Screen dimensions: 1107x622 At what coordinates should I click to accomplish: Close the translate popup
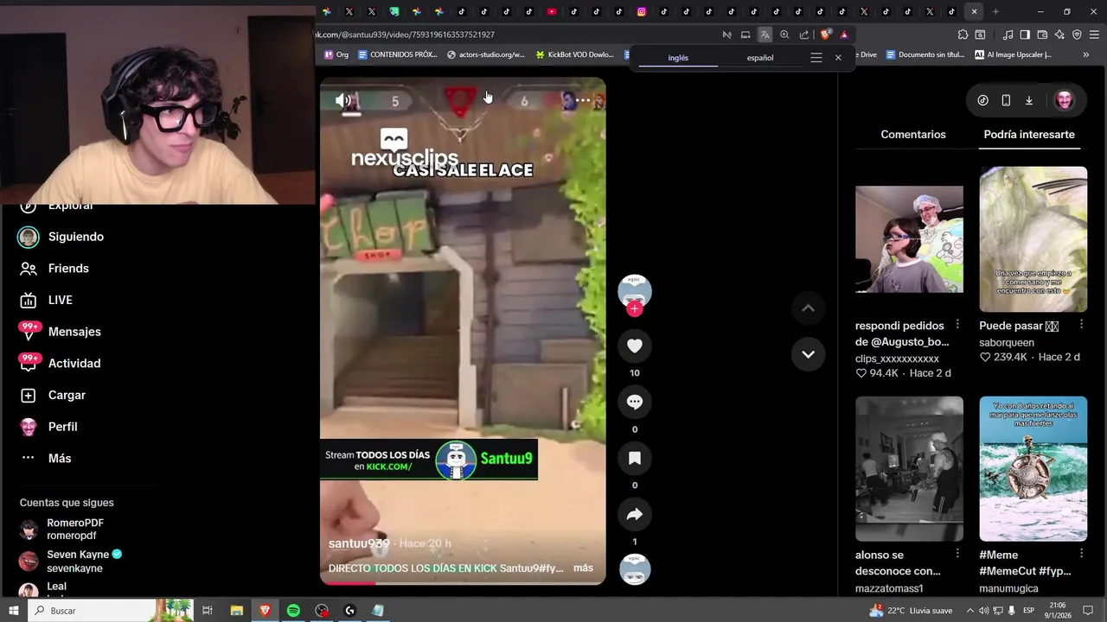pos(838,58)
